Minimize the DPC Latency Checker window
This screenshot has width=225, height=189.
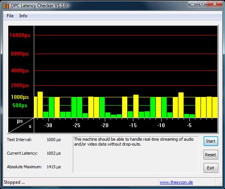point(193,4)
